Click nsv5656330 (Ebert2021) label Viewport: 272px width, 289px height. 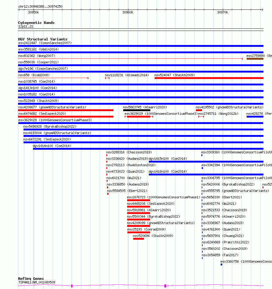[222, 197]
